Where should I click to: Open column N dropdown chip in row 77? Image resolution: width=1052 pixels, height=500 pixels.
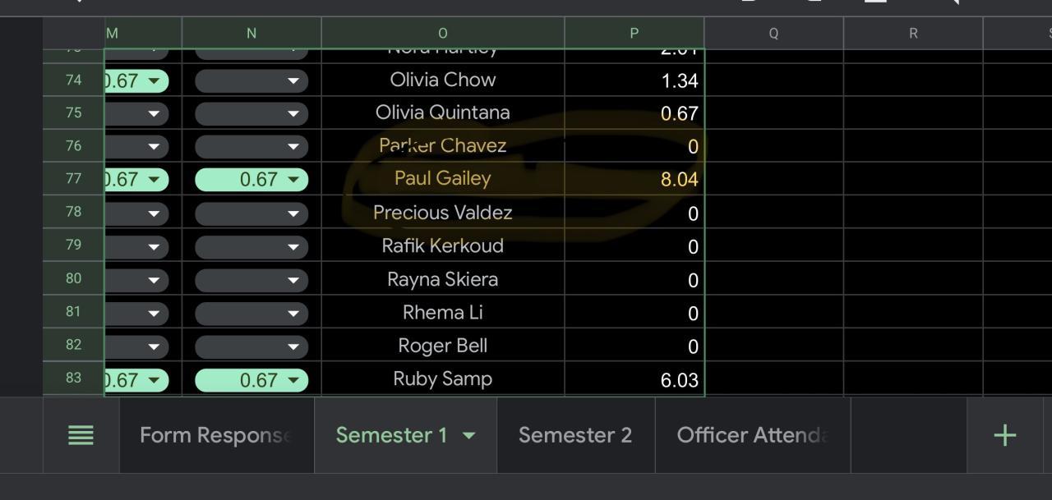tap(251, 179)
